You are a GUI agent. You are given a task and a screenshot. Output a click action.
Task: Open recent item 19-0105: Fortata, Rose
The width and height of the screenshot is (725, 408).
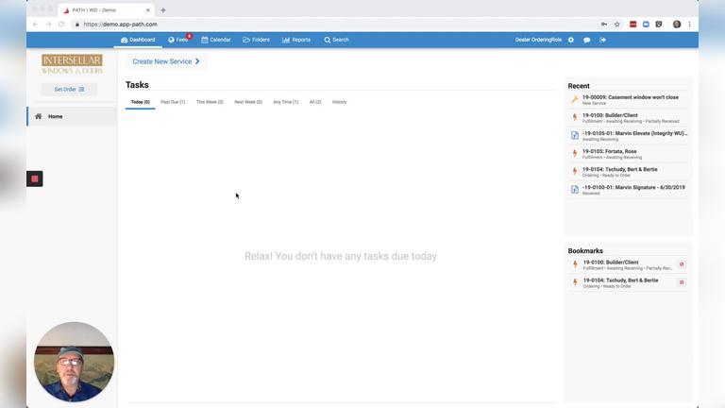coord(628,154)
